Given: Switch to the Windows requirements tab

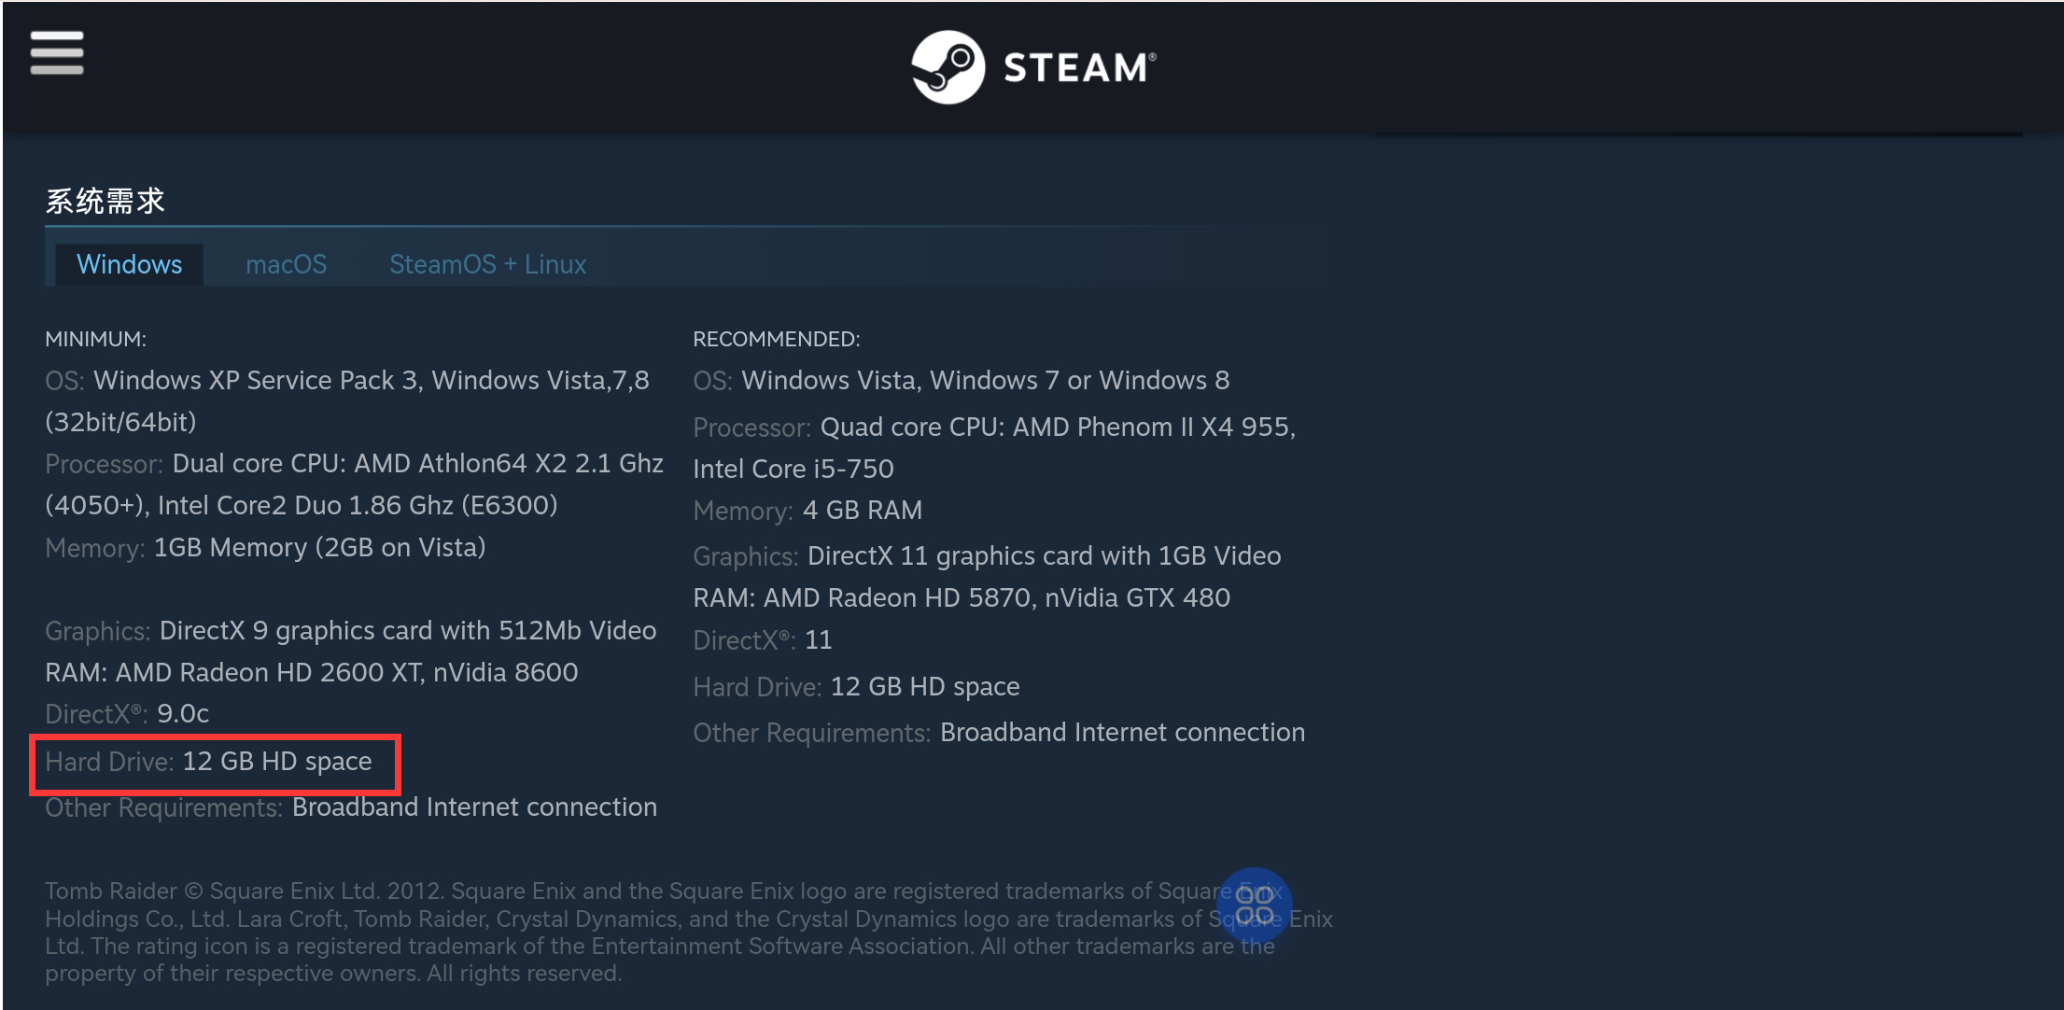Looking at the screenshot, I should (x=129, y=264).
